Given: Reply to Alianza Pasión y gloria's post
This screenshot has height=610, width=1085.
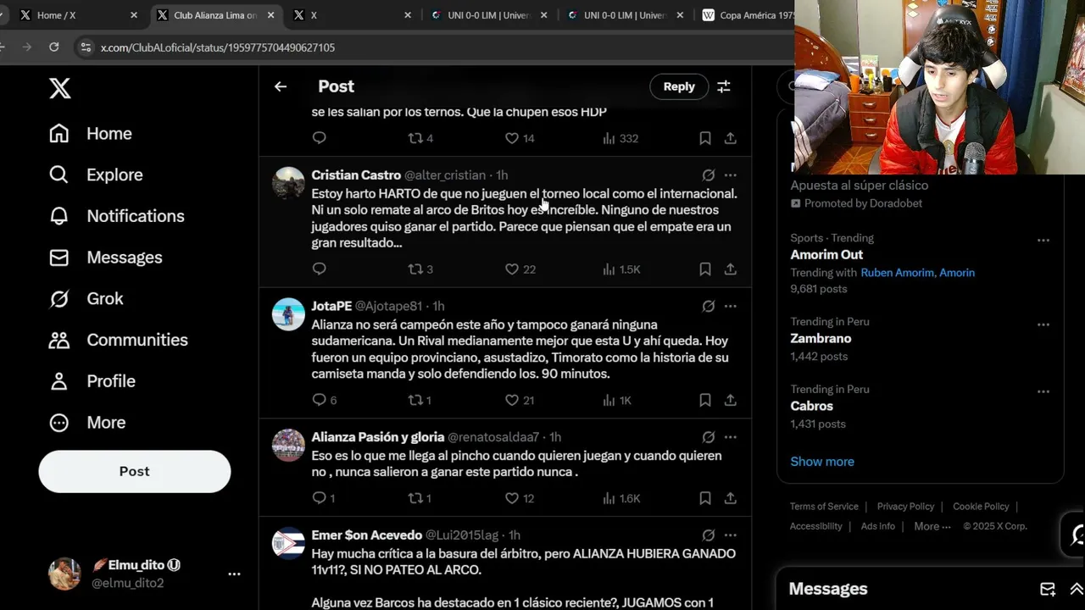Looking at the screenshot, I should tap(323, 498).
